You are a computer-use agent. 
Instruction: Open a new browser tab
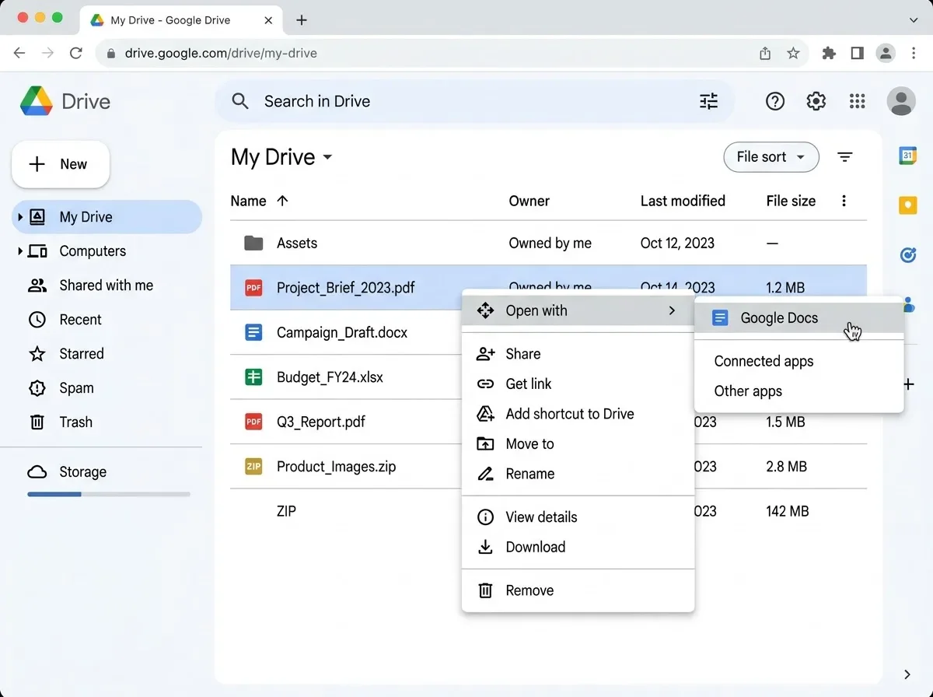[302, 20]
